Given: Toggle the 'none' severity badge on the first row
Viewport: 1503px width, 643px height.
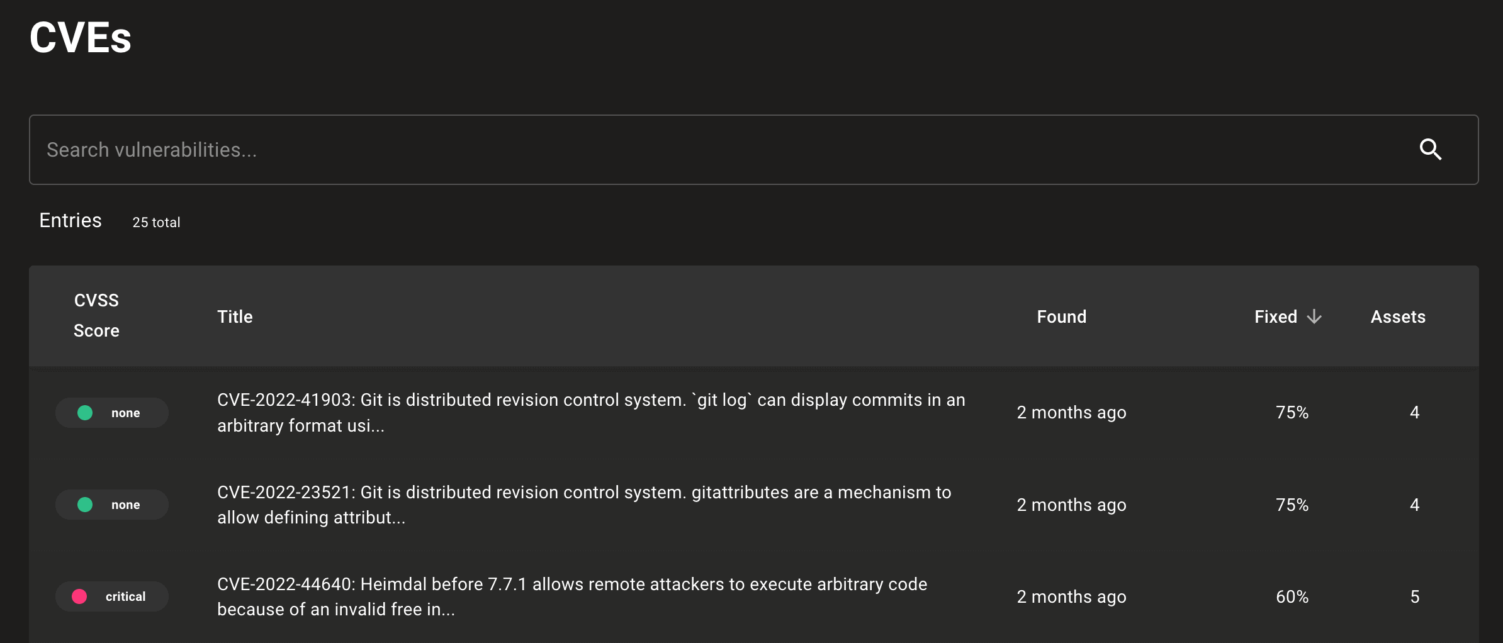Looking at the screenshot, I should point(112,412).
